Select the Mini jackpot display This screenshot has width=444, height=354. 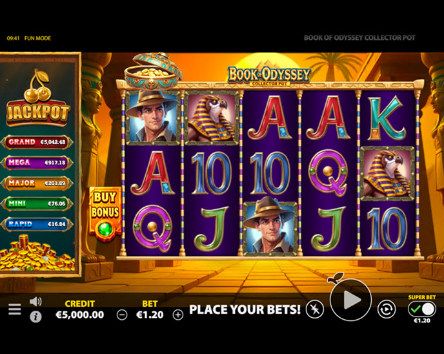37,203
